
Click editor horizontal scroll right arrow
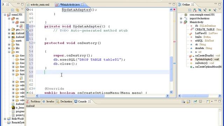167,96
